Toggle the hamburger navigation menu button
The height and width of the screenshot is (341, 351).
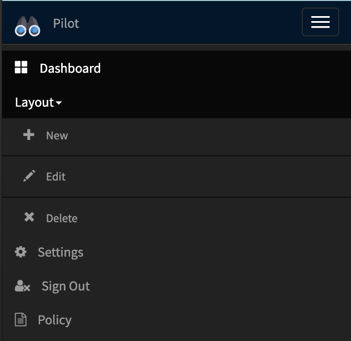(320, 22)
